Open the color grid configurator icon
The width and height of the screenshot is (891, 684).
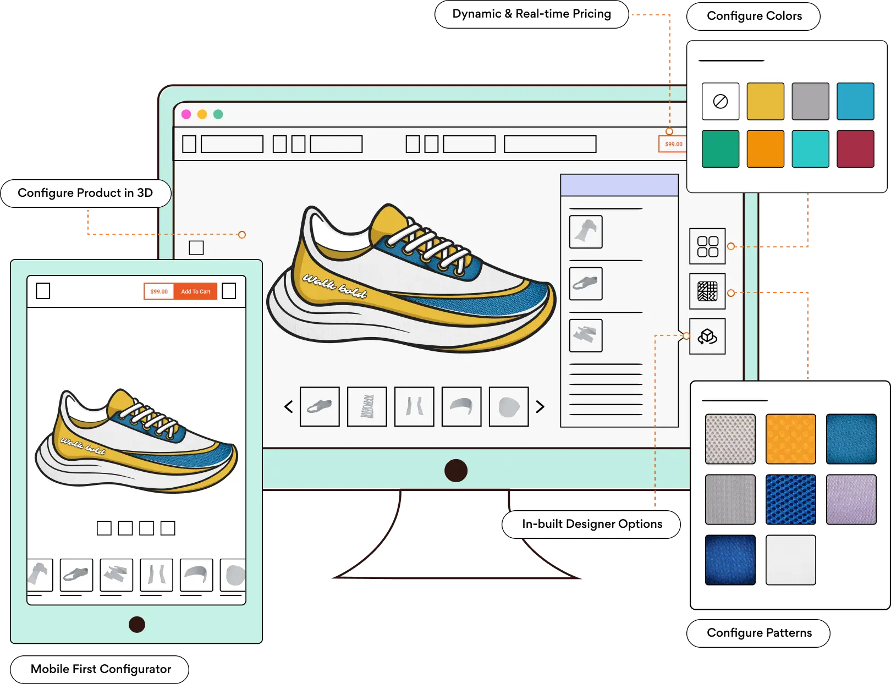[x=707, y=246]
